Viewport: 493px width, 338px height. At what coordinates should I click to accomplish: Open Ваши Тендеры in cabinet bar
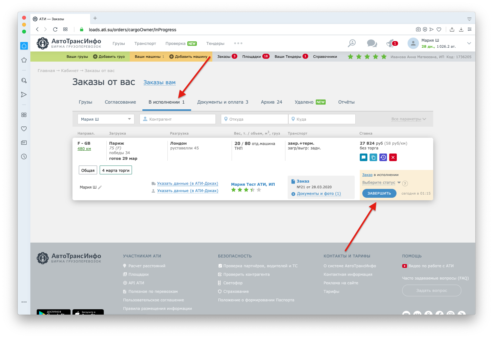(291, 57)
